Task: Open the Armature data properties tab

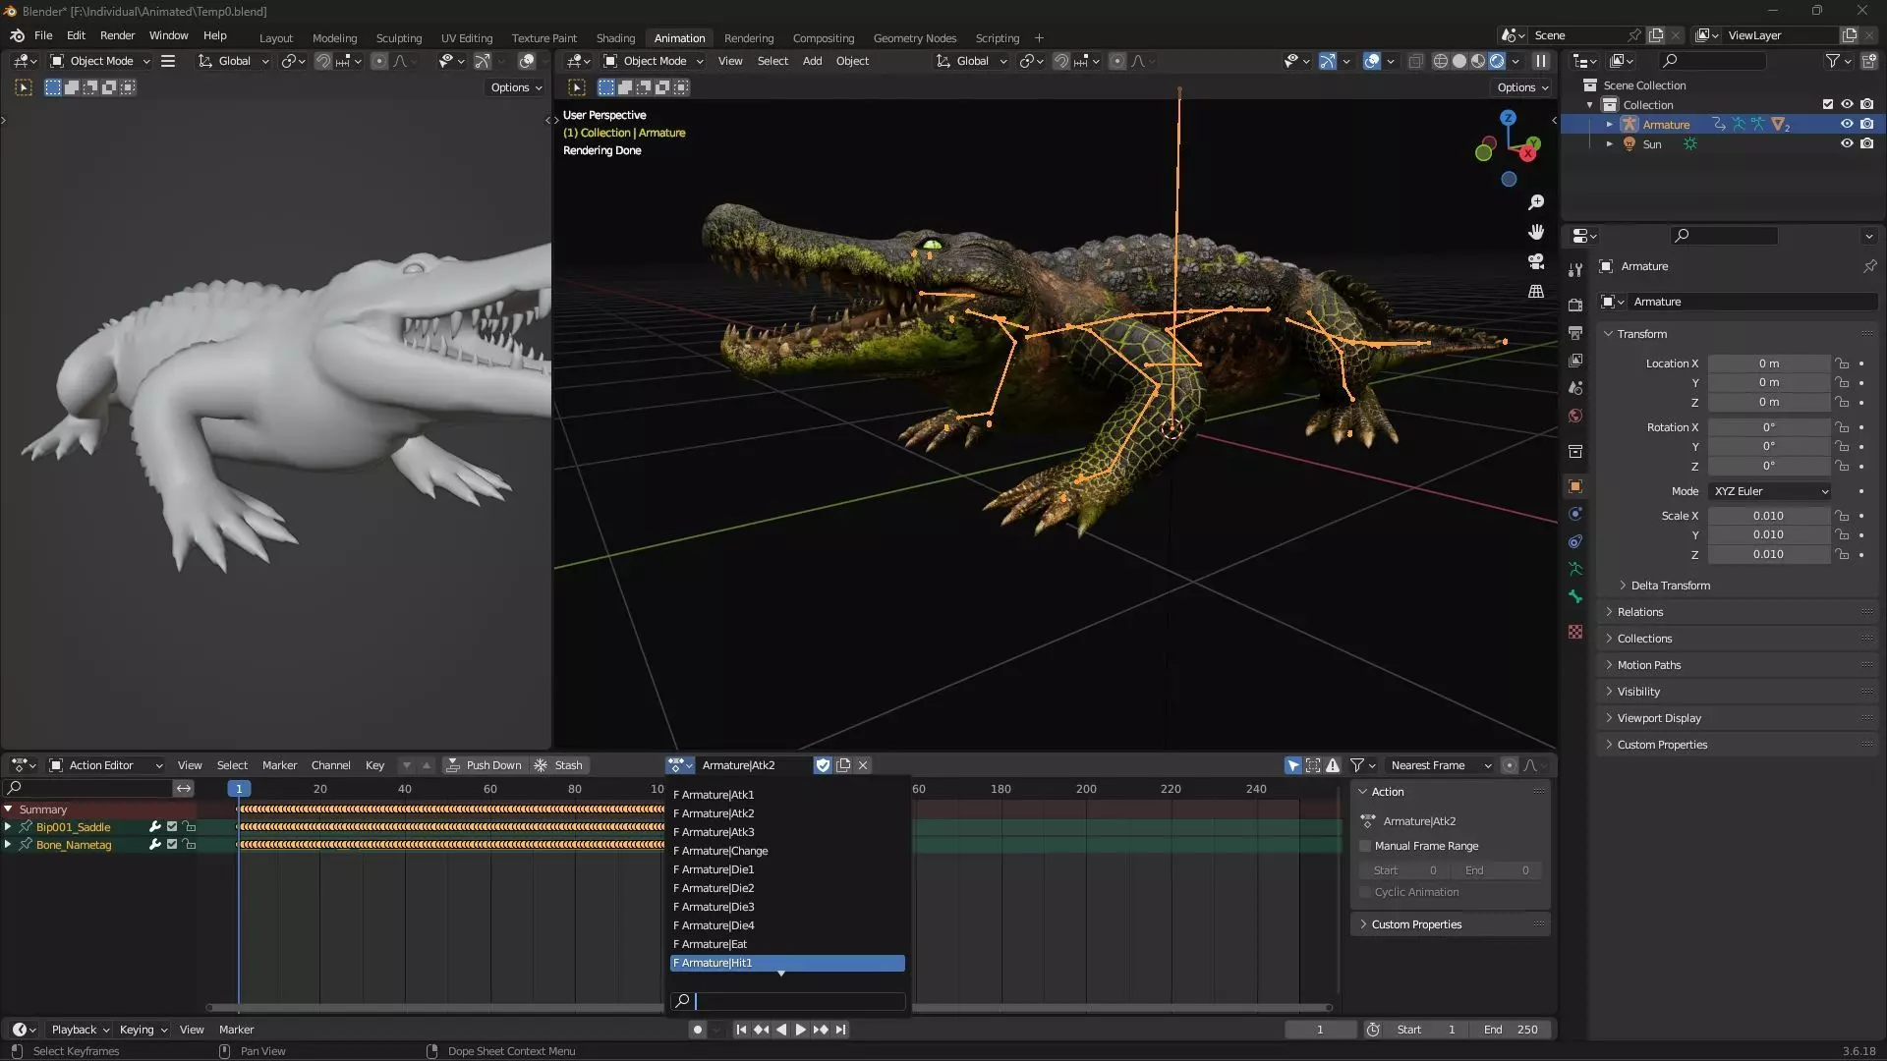Action: (x=1575, y=569)
